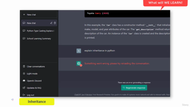Choose Clear conversations in the sidebar
The width and height of the screenshot is (190, 107).
(39, 67)
